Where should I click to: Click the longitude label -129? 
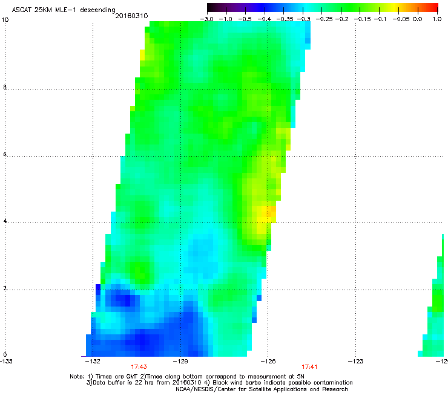[x=180, y=362]
